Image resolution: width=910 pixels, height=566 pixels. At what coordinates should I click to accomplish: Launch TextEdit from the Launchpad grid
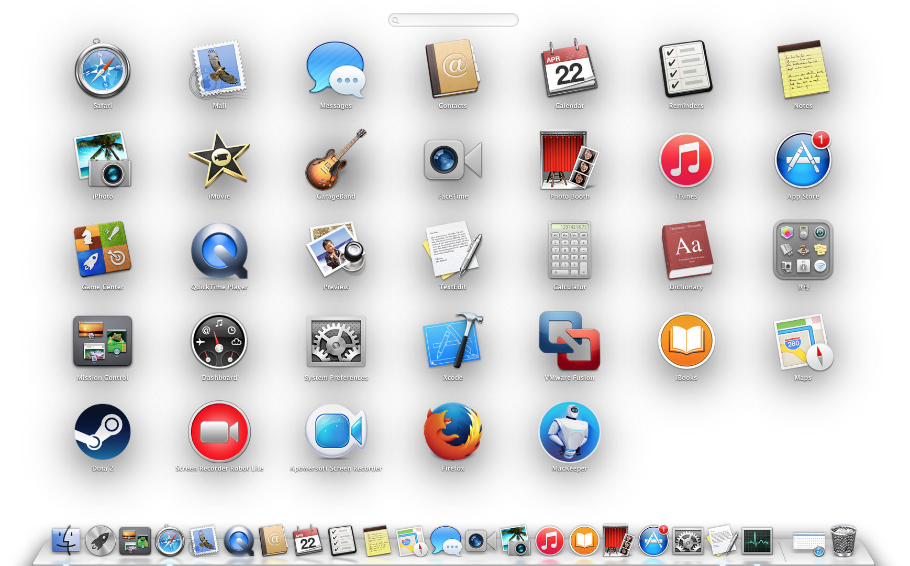453,249
